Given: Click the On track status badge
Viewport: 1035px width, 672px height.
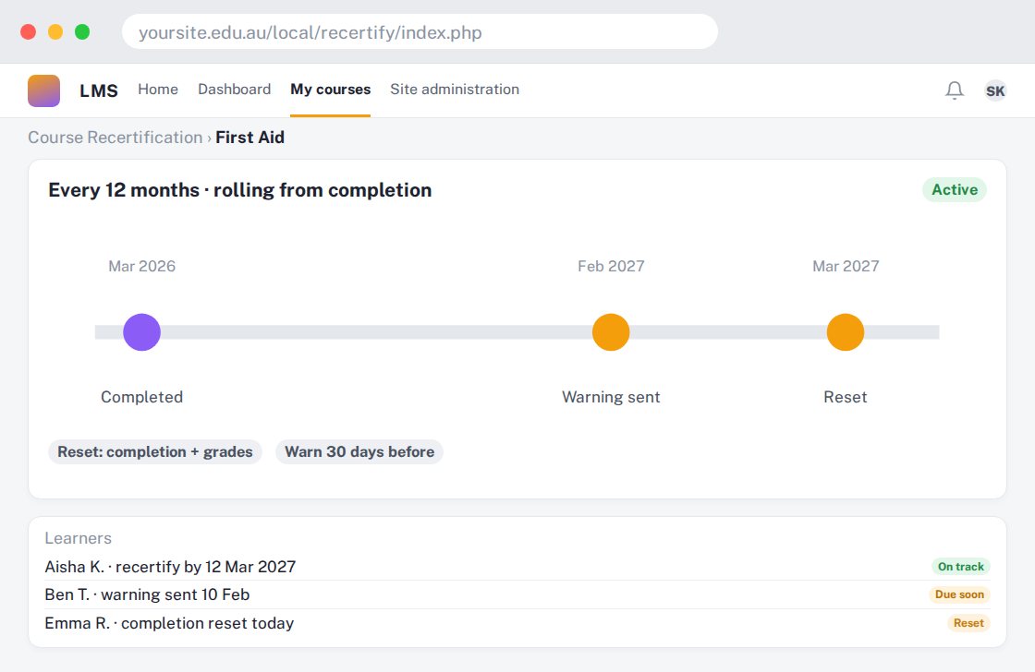Looking at the screenshot, I should [960, 567].
